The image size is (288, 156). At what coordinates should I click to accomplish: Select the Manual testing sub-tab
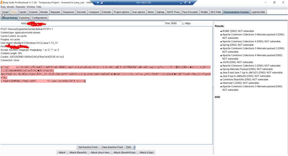[x=9, y=18]
